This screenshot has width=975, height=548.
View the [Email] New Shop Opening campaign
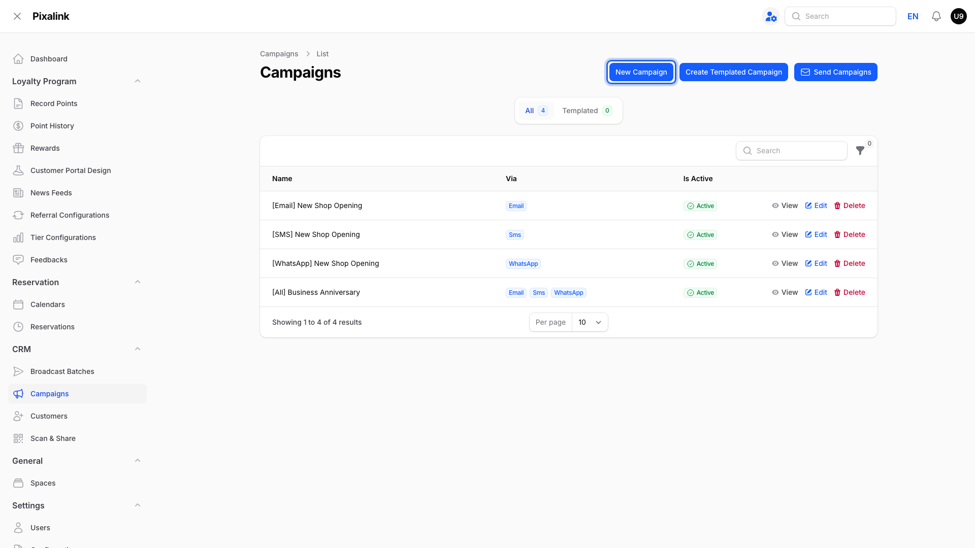tap(785, 205)
